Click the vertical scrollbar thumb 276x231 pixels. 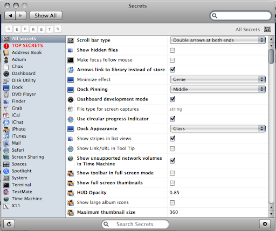click(x=271, y=57)
